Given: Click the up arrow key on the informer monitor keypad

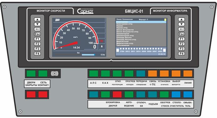Looking at the screenshot, I should 181,19.
